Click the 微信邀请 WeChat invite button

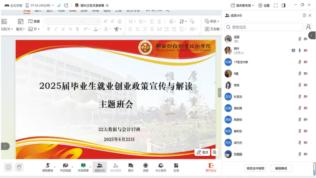115,167
